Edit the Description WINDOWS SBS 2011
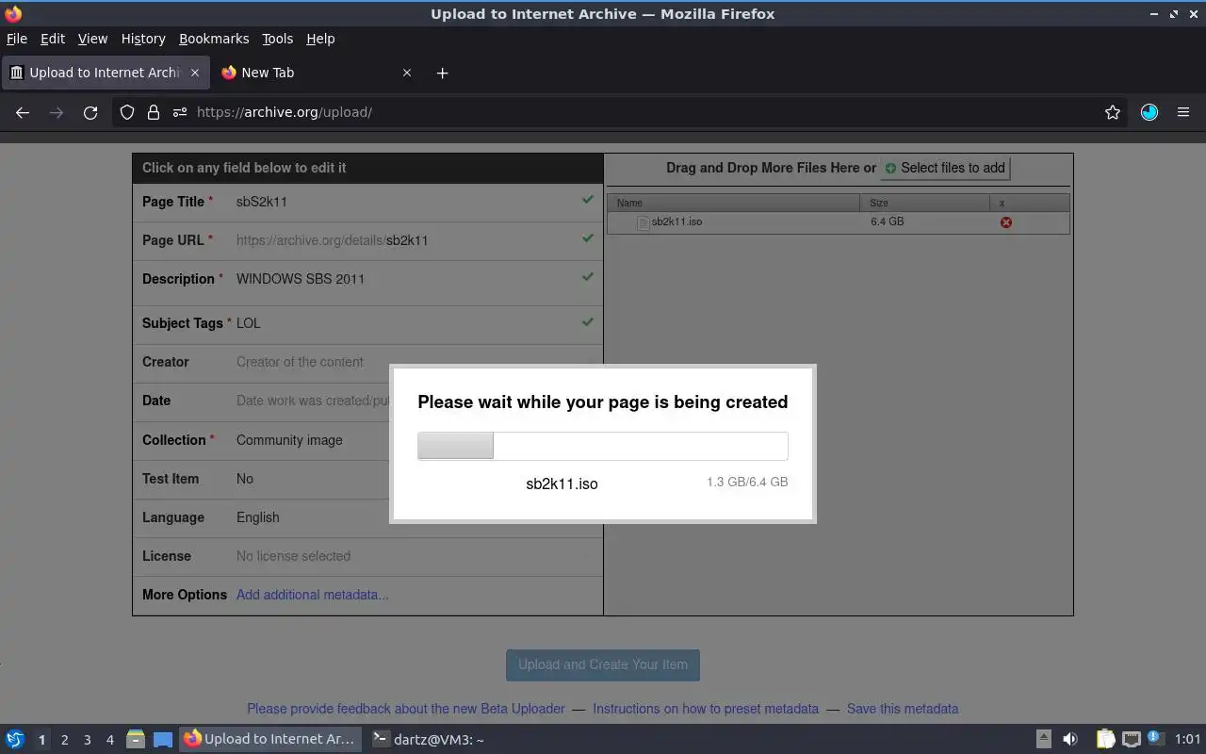 (301, 279)
